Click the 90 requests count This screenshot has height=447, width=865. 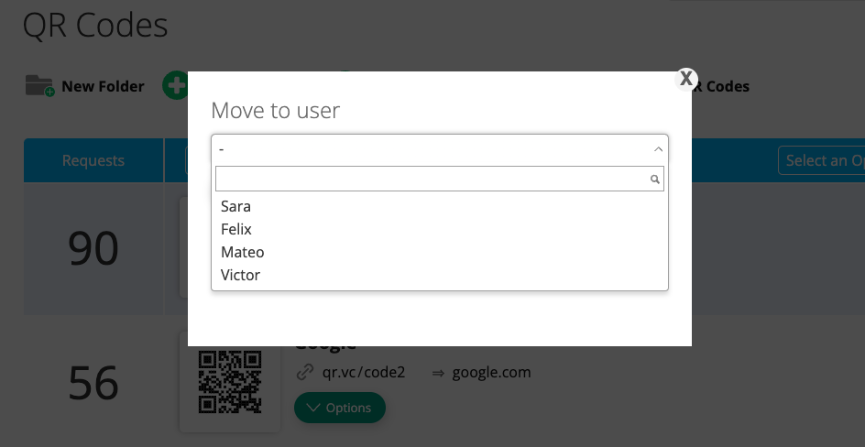click(x=93, y=248)
